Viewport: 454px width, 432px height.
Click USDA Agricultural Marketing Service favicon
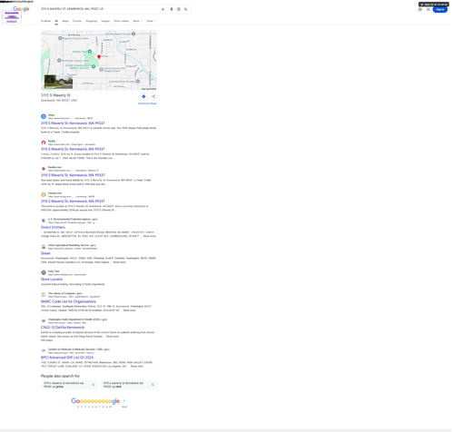[44, 247]
